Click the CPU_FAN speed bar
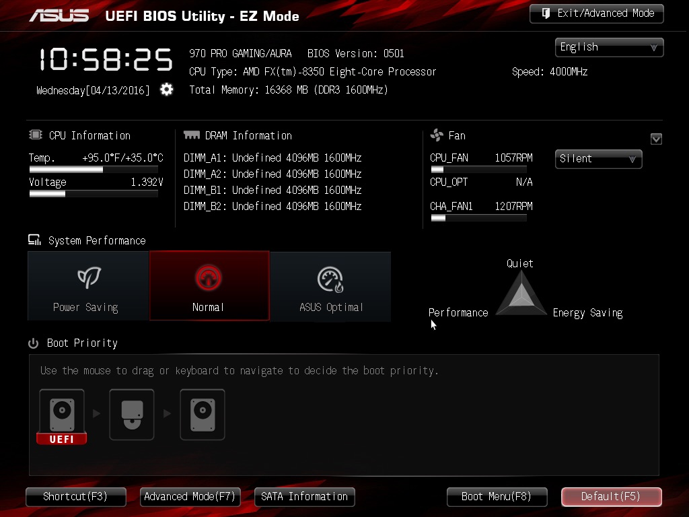Screen dimensions: 689x517 tap(478, 169)
